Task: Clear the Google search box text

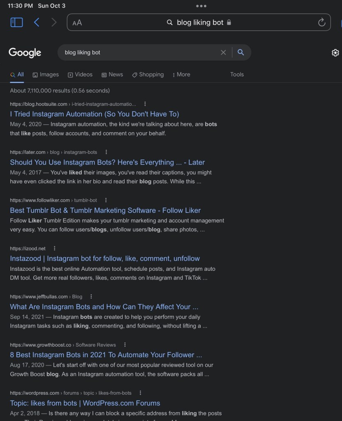Action: 223,52
